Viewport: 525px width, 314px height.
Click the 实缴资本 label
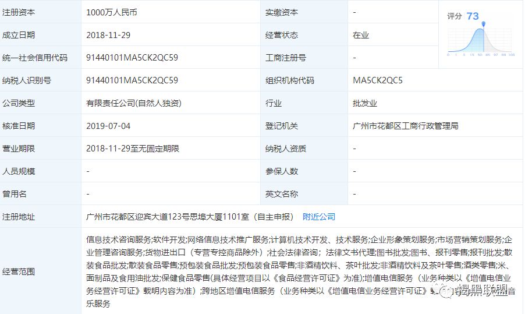[282, 12]
